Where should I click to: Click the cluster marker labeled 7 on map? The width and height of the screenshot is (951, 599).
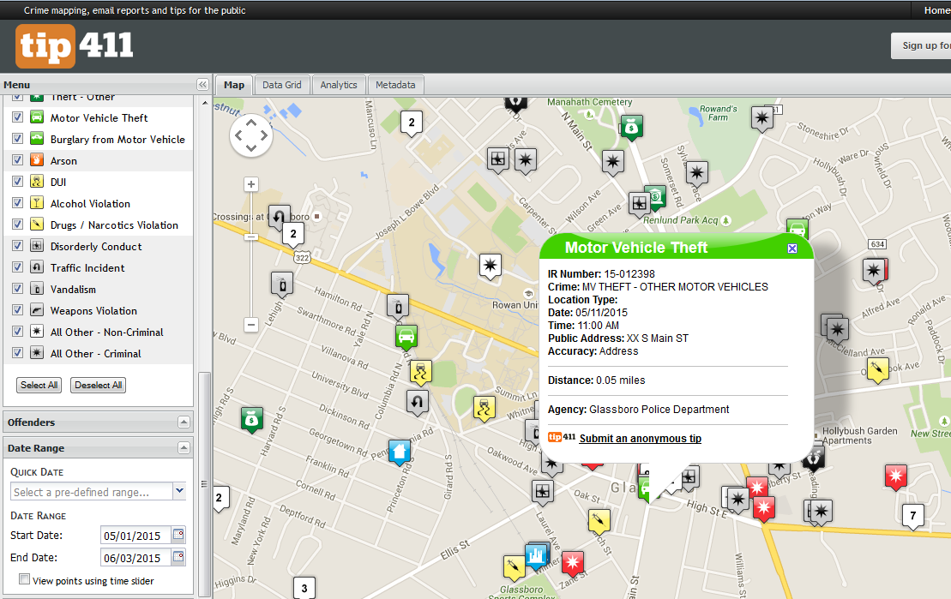tap(912, 516)
